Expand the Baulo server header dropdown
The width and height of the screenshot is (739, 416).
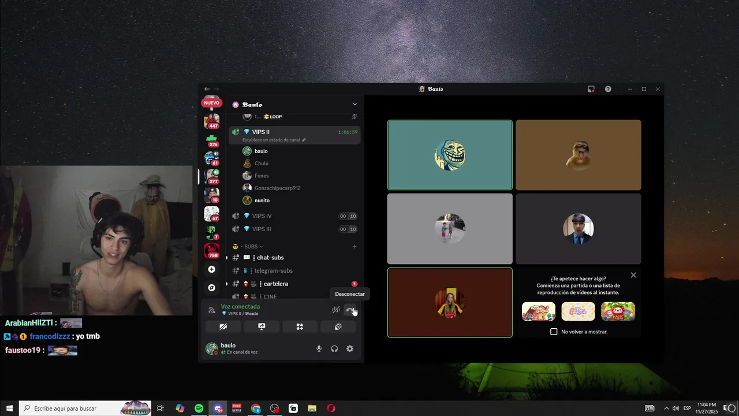pos(354,105)
